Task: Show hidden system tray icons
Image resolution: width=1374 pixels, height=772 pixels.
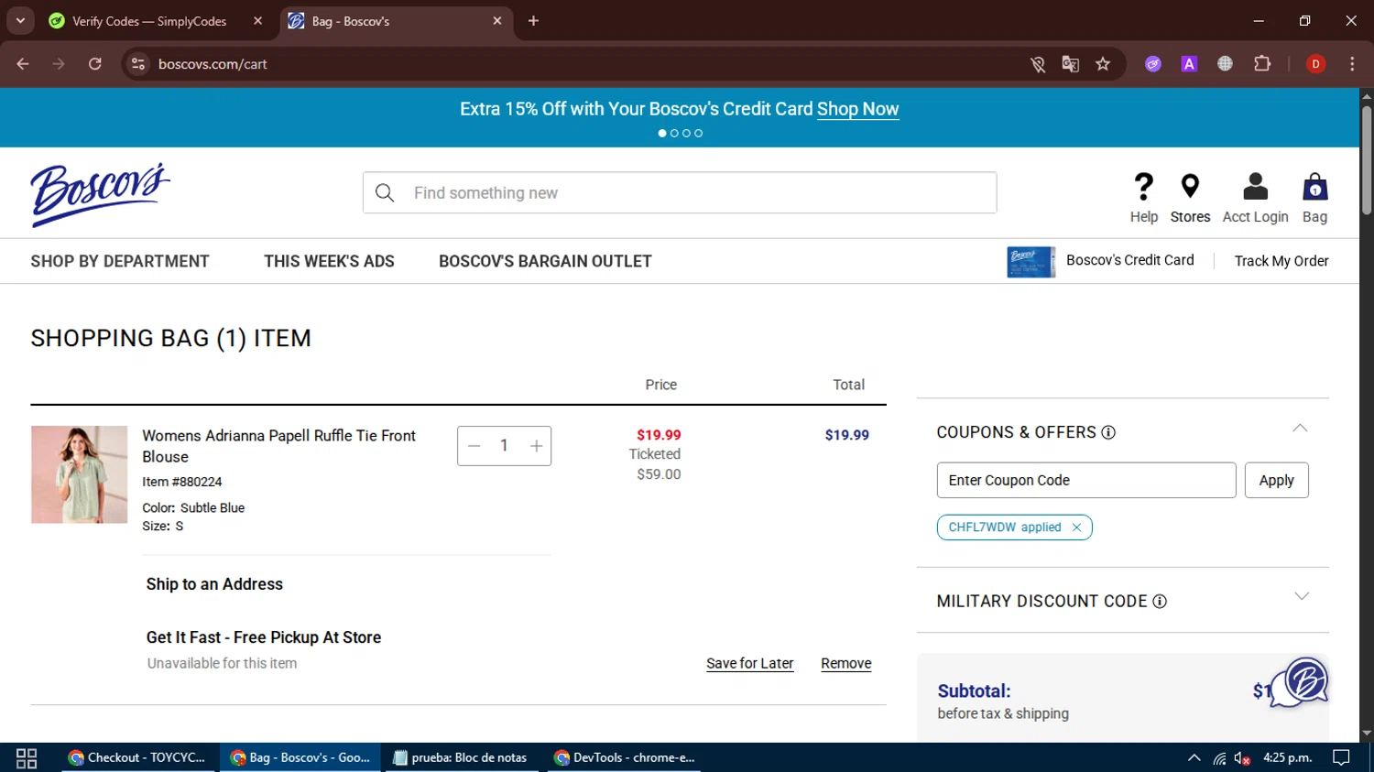Action: pos(1194,758)
